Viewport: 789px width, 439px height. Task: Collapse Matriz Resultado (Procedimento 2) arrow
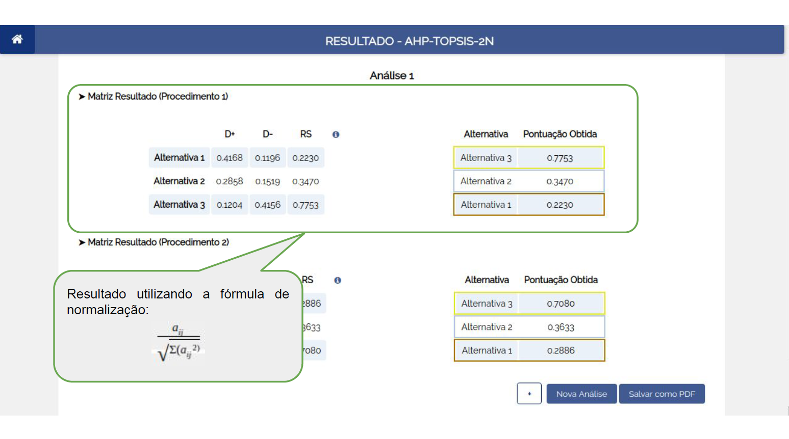pyautogui.click(x=82, y=242)
